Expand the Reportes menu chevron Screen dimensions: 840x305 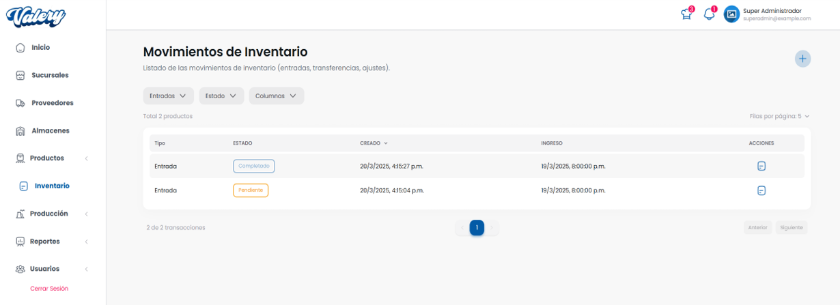pos(87,242)
